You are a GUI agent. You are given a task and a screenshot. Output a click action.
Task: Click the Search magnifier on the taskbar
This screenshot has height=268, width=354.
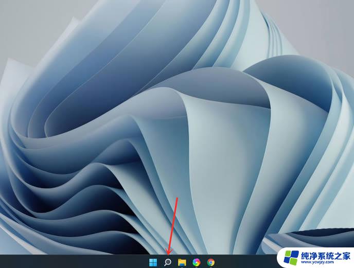(x=167, y=262)
